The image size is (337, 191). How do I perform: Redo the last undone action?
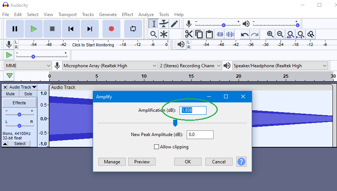(x=255, y=34)
